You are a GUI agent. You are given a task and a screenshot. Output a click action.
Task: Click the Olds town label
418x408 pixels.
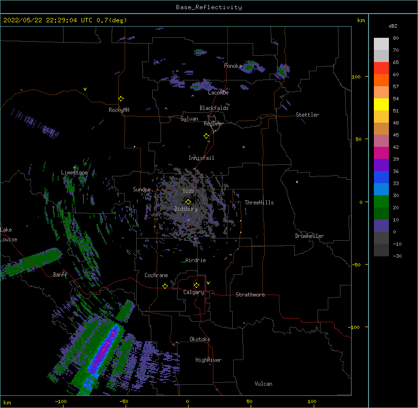188,191
